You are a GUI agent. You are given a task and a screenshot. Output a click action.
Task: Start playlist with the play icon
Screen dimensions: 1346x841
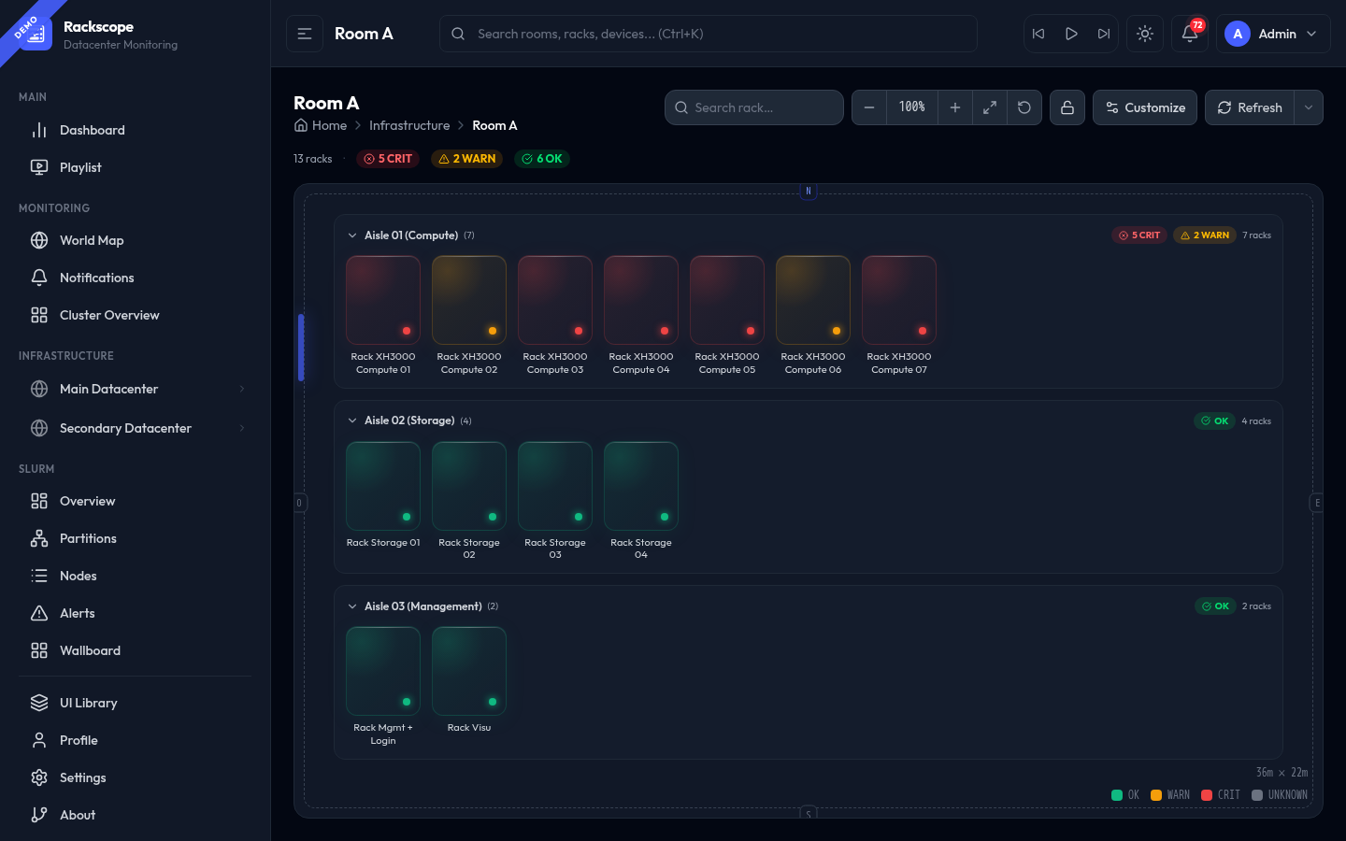1071,34
